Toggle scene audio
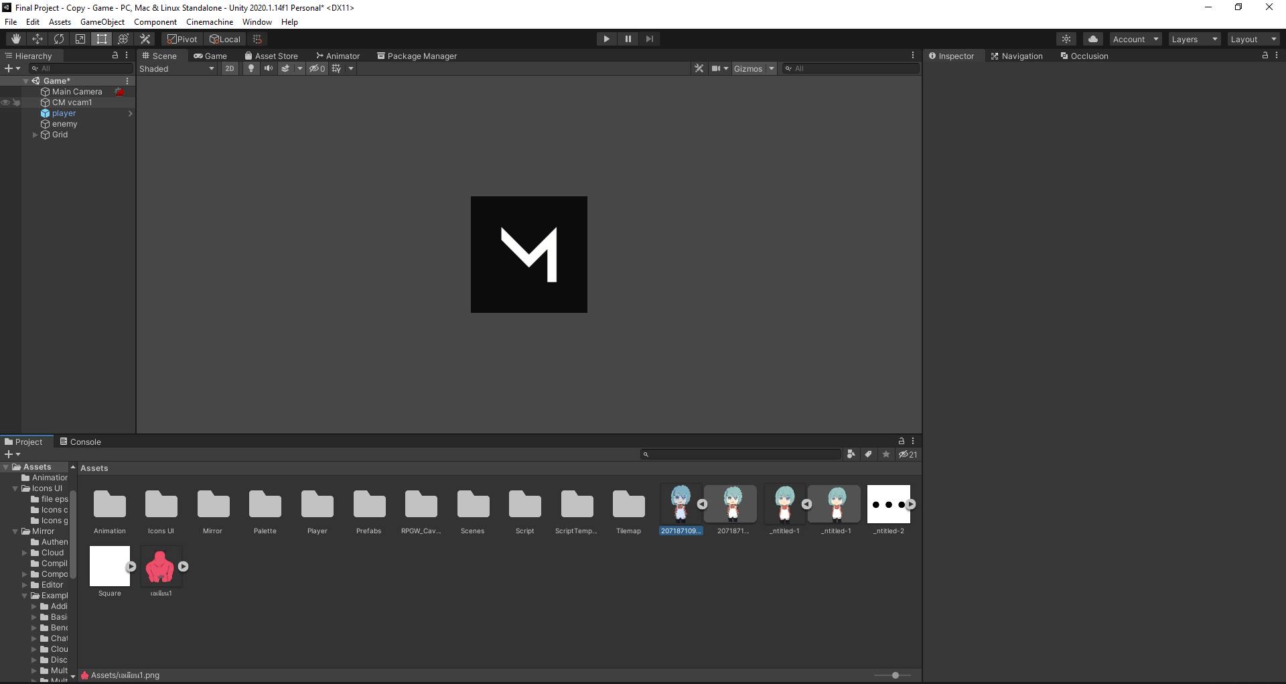 click(x=268, y=68)
